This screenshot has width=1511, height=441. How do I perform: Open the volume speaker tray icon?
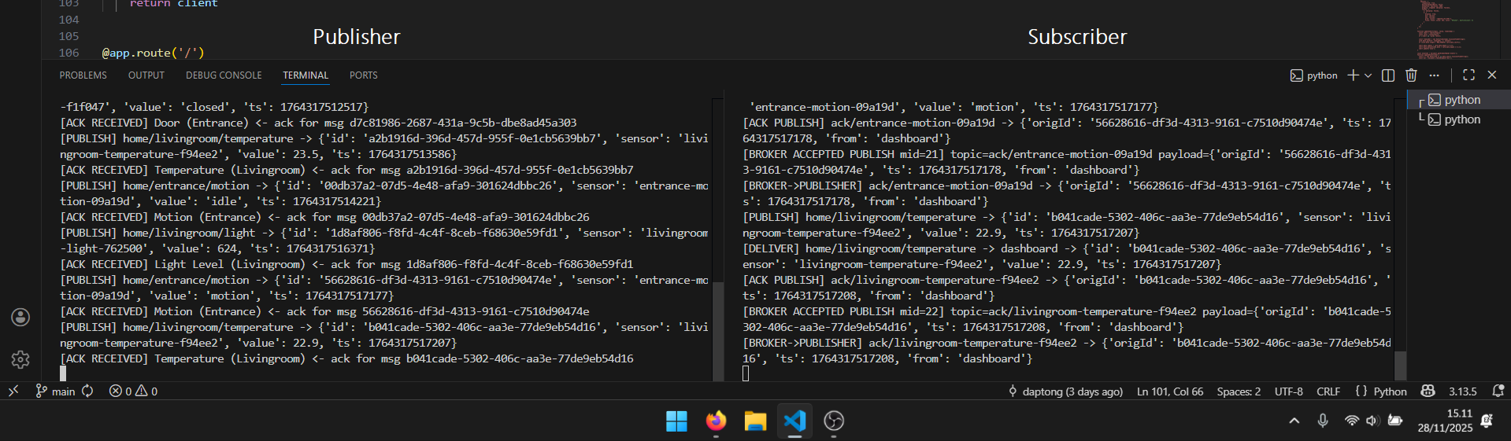coord(1372,421)
